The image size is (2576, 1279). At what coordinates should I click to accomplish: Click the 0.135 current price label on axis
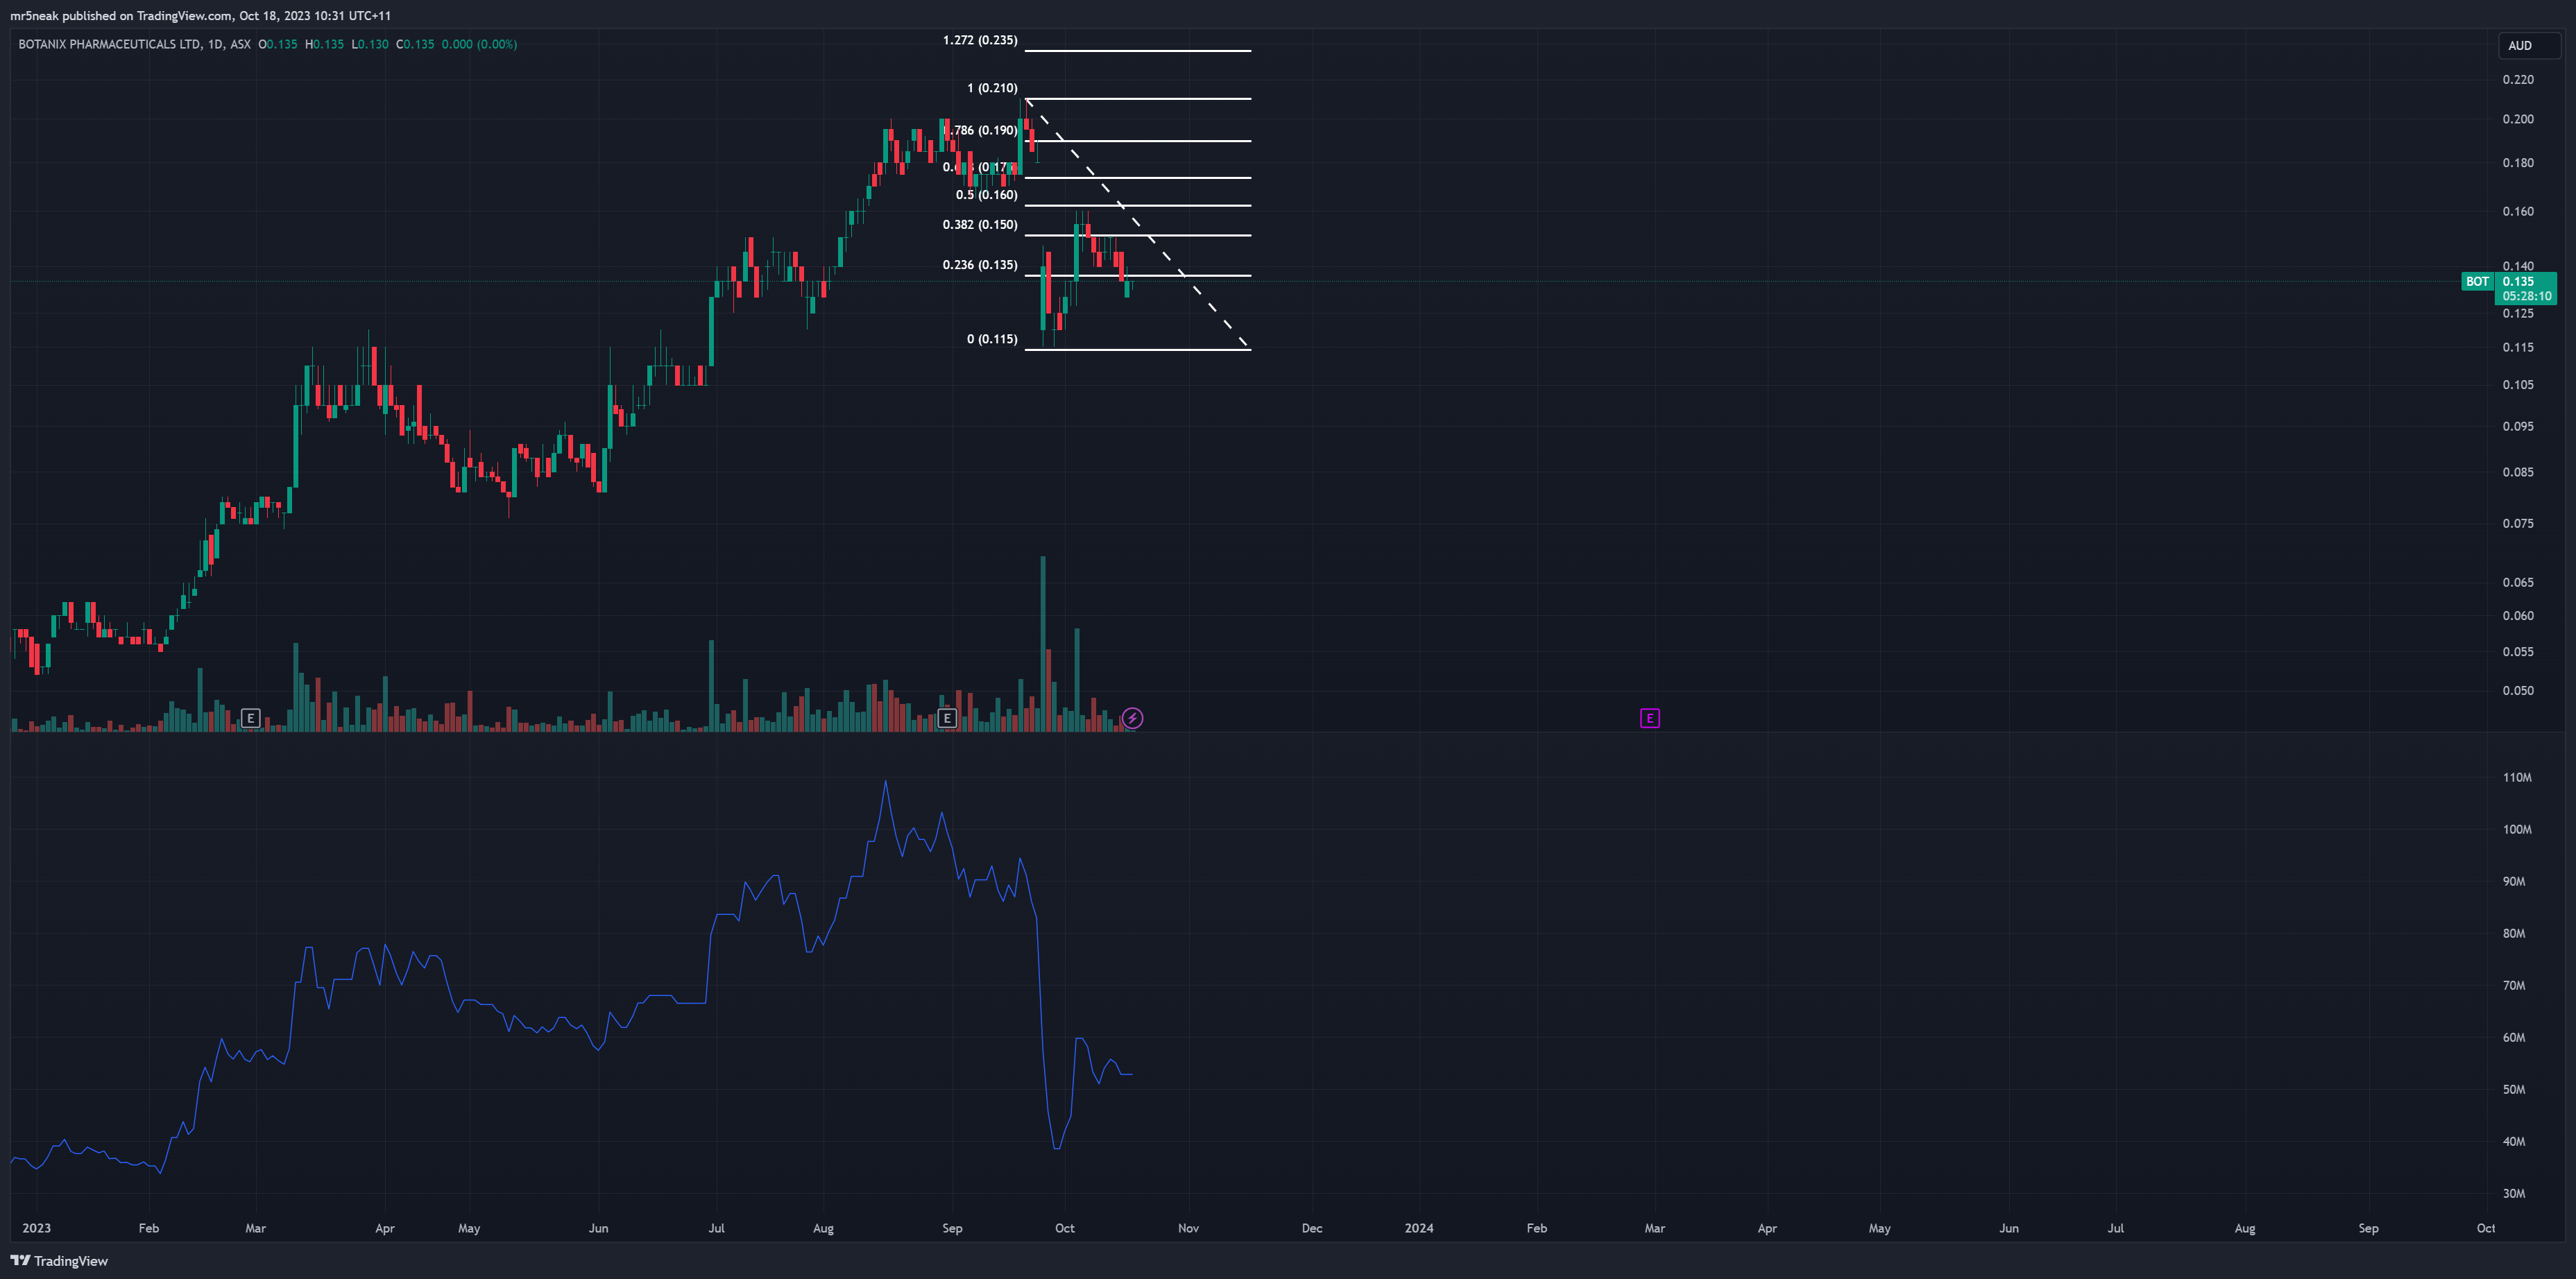2518,281
